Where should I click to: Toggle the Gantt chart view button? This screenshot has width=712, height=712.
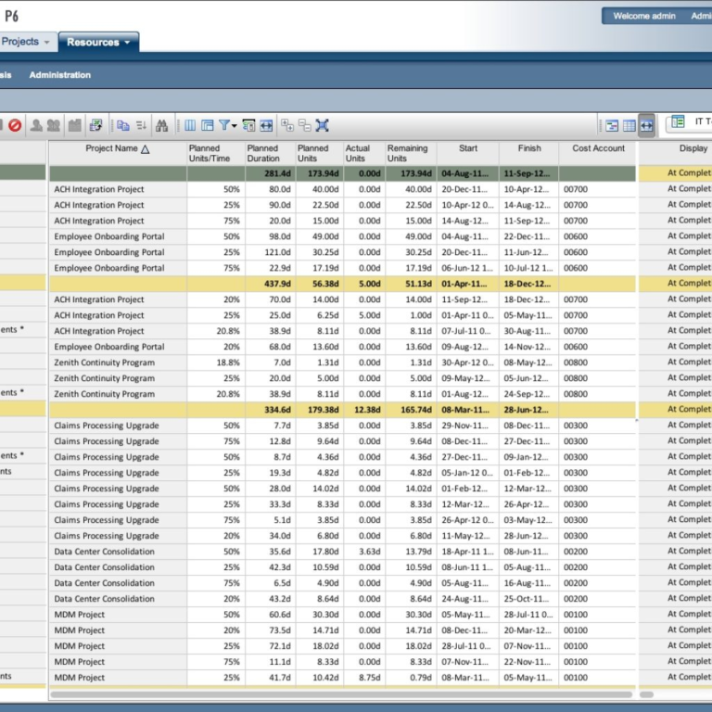pyautogui.click(x=612, y=125)
